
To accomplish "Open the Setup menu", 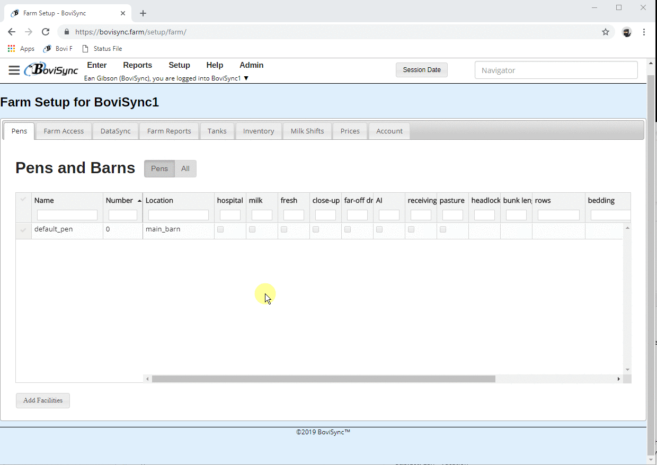I will tap(179, 65).
